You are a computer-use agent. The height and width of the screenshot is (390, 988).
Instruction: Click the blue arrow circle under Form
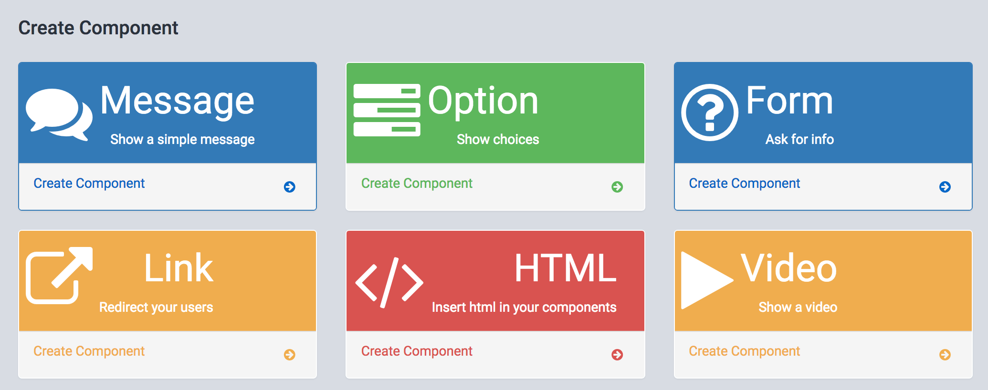(945, 187)
